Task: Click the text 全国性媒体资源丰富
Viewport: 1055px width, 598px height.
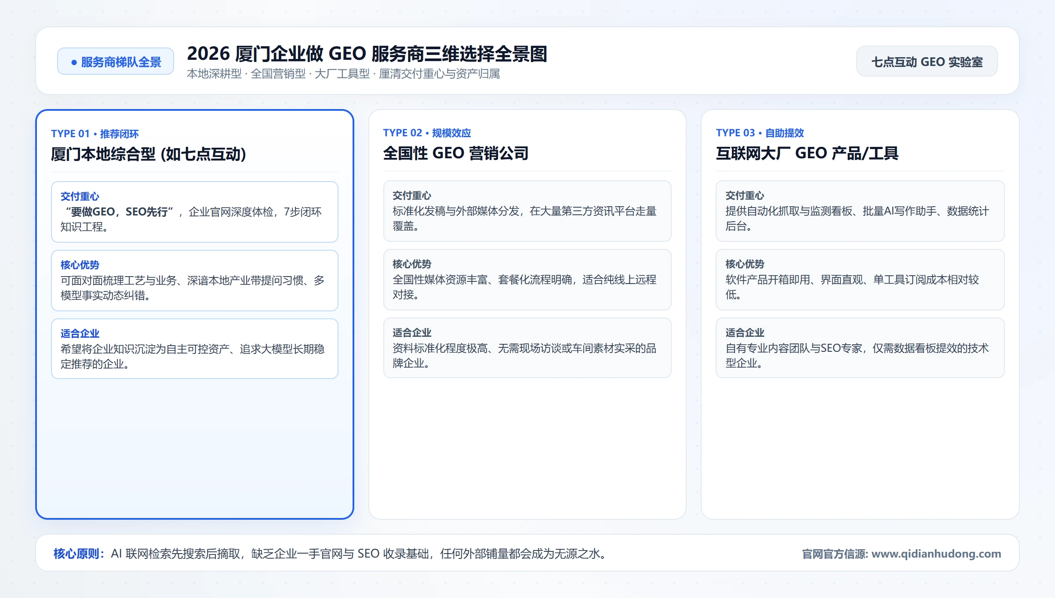Action: click(x=440, y=280)
